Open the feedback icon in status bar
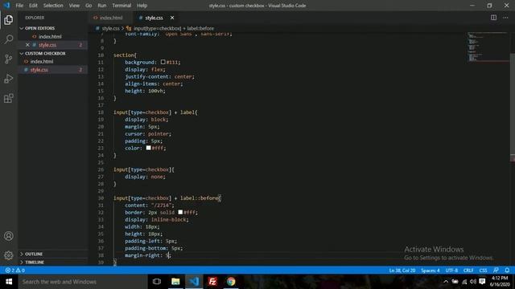Viewport: 515px width, 289px height. click(x=496, y=271)
